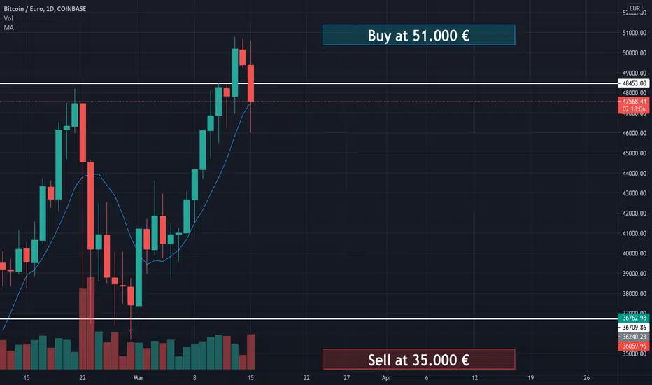Select the MA indicator label
The image size is (652, 385).
(8, 27)
